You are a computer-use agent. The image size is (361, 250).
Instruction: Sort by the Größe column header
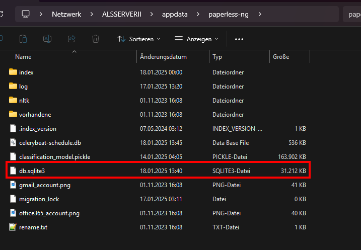coord(290,57)
